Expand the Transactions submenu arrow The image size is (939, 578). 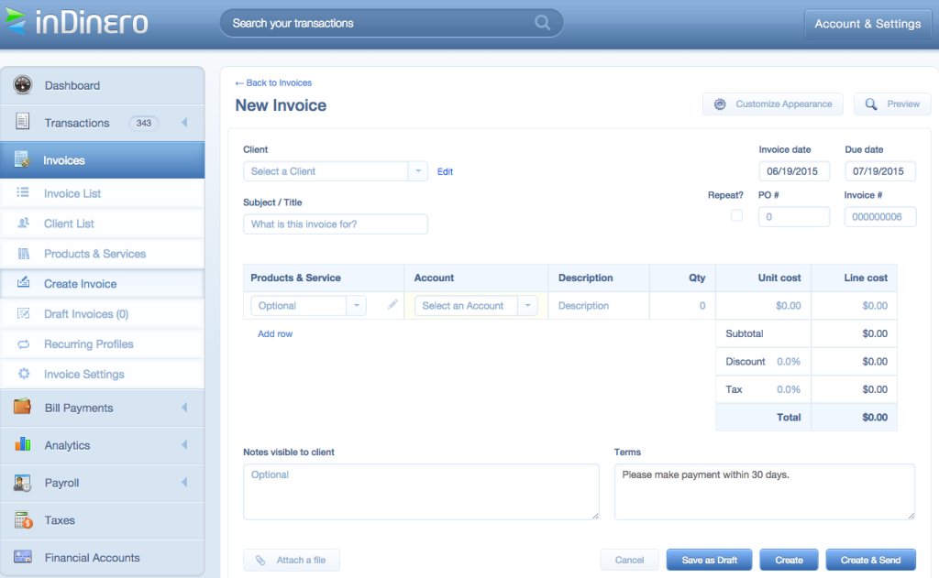pos(184,122)
